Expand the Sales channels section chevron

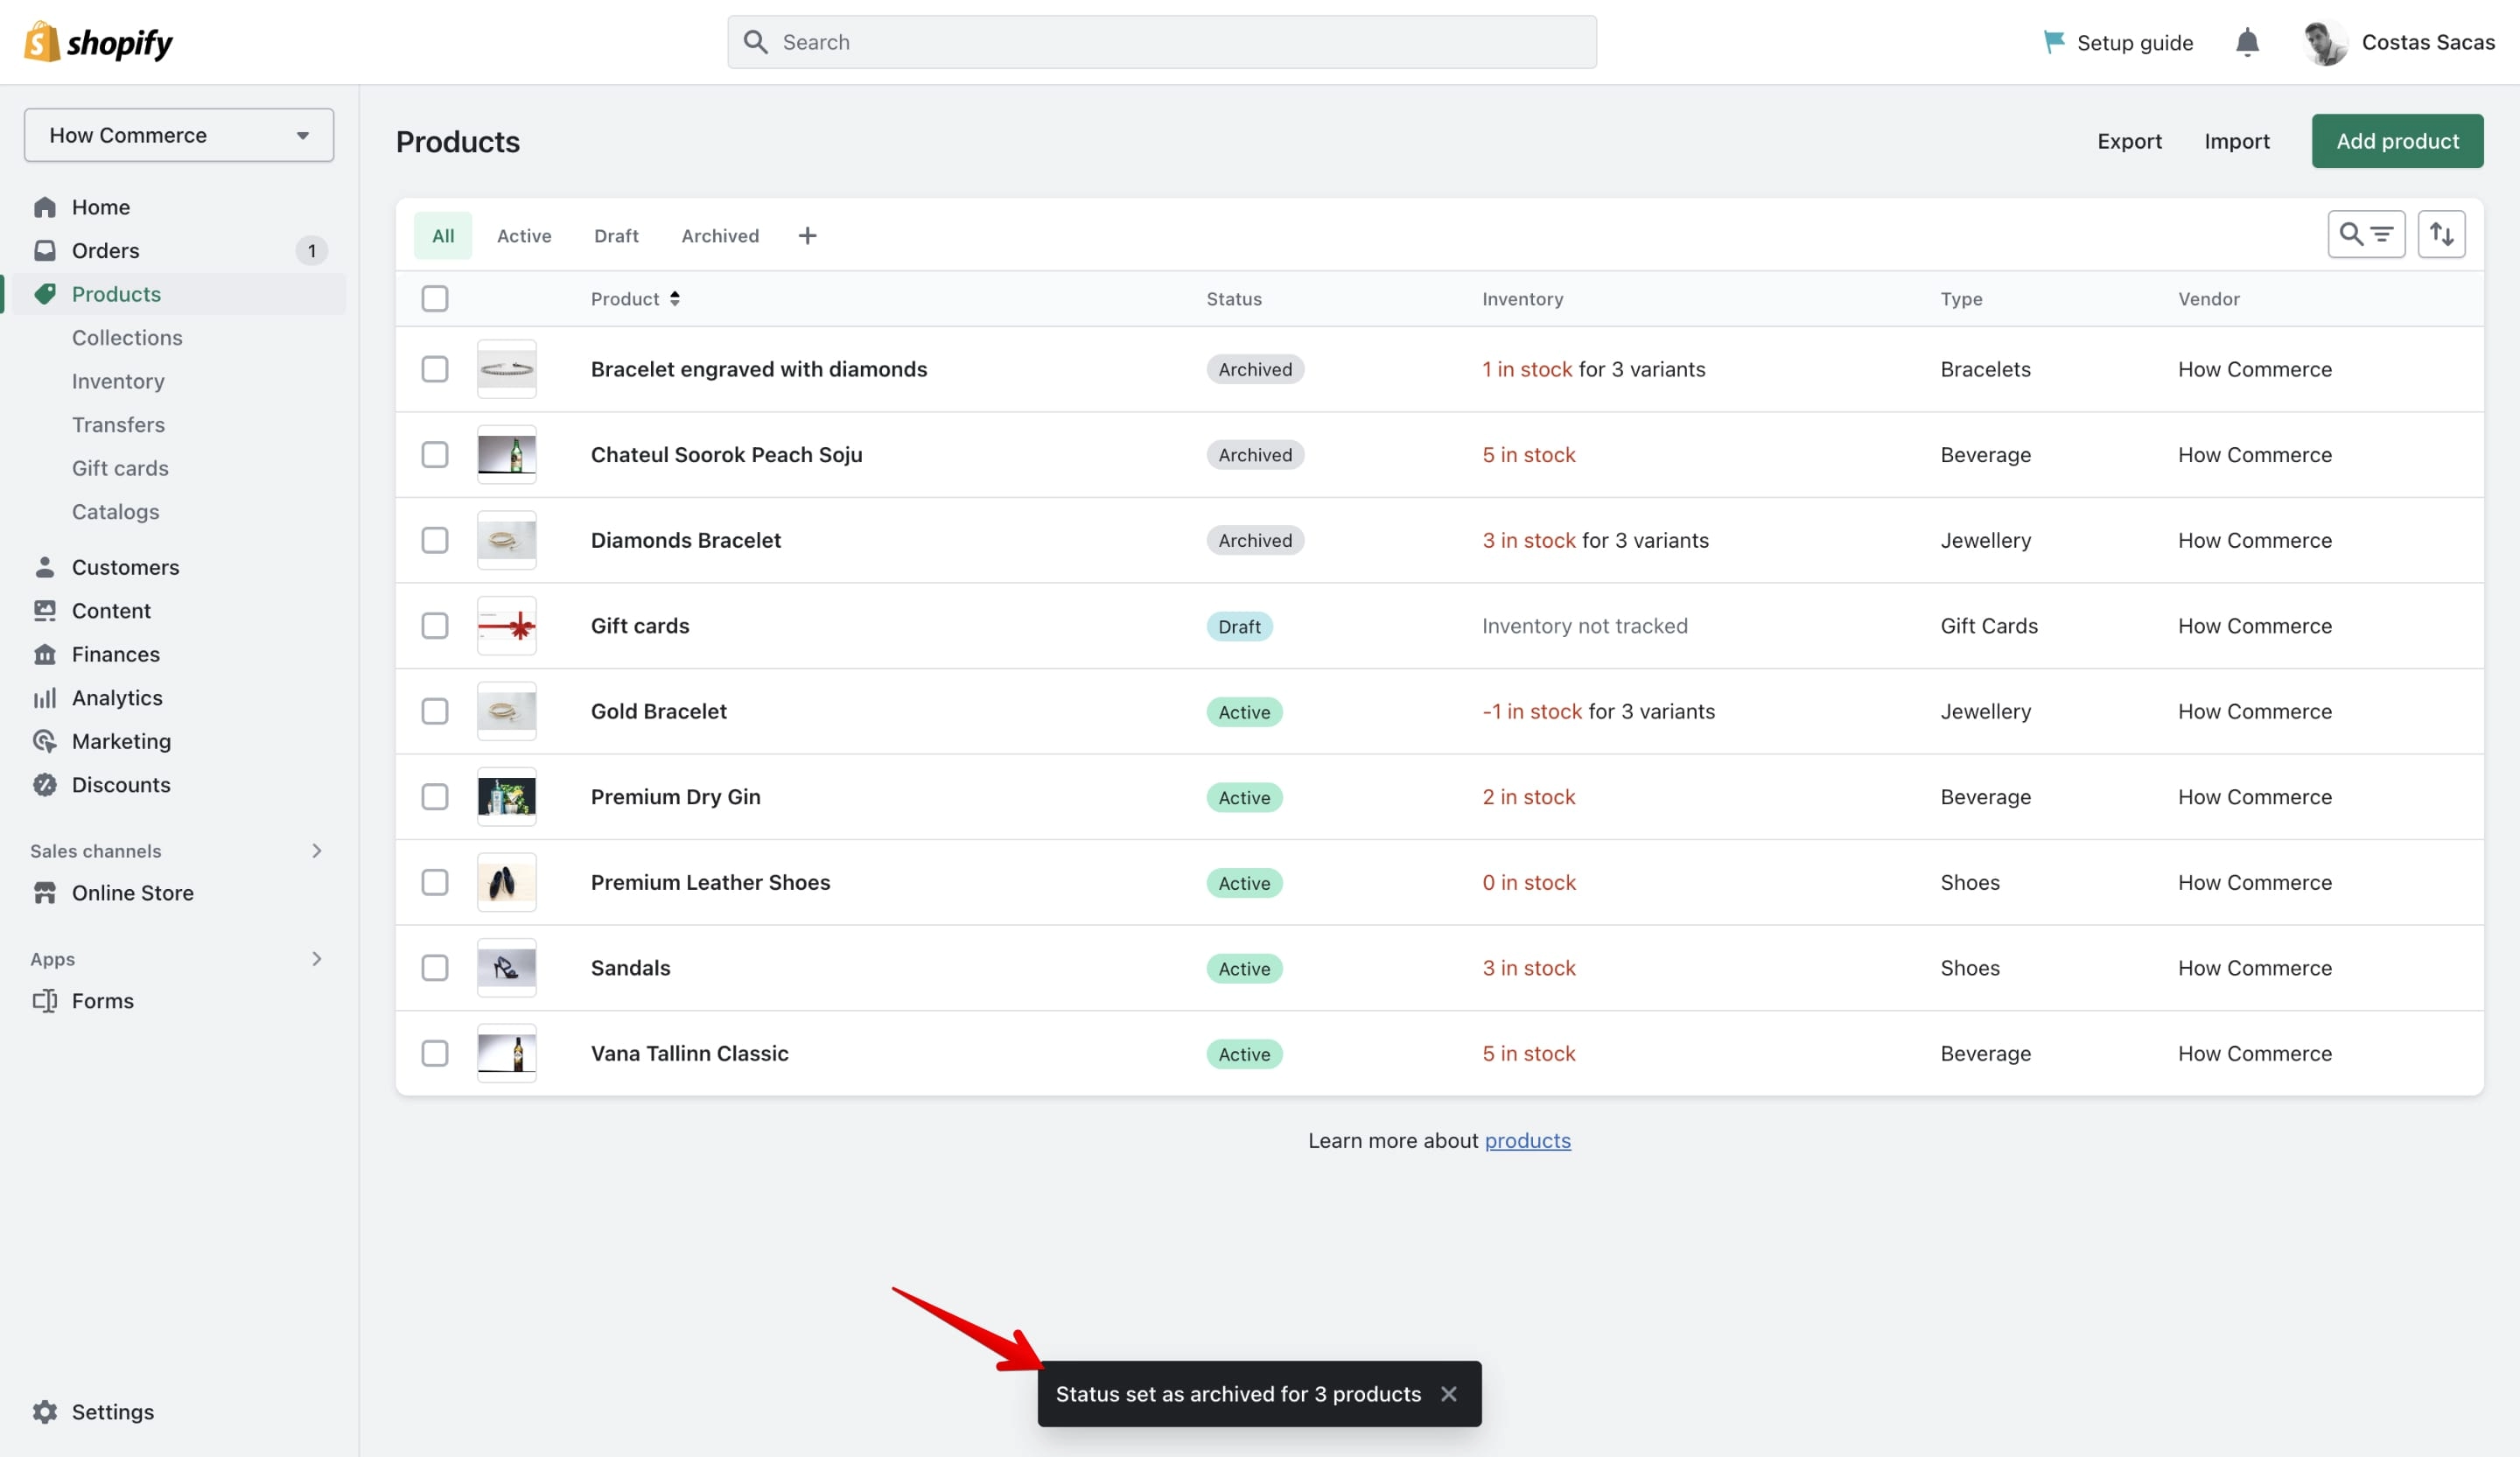click(317, 850)
